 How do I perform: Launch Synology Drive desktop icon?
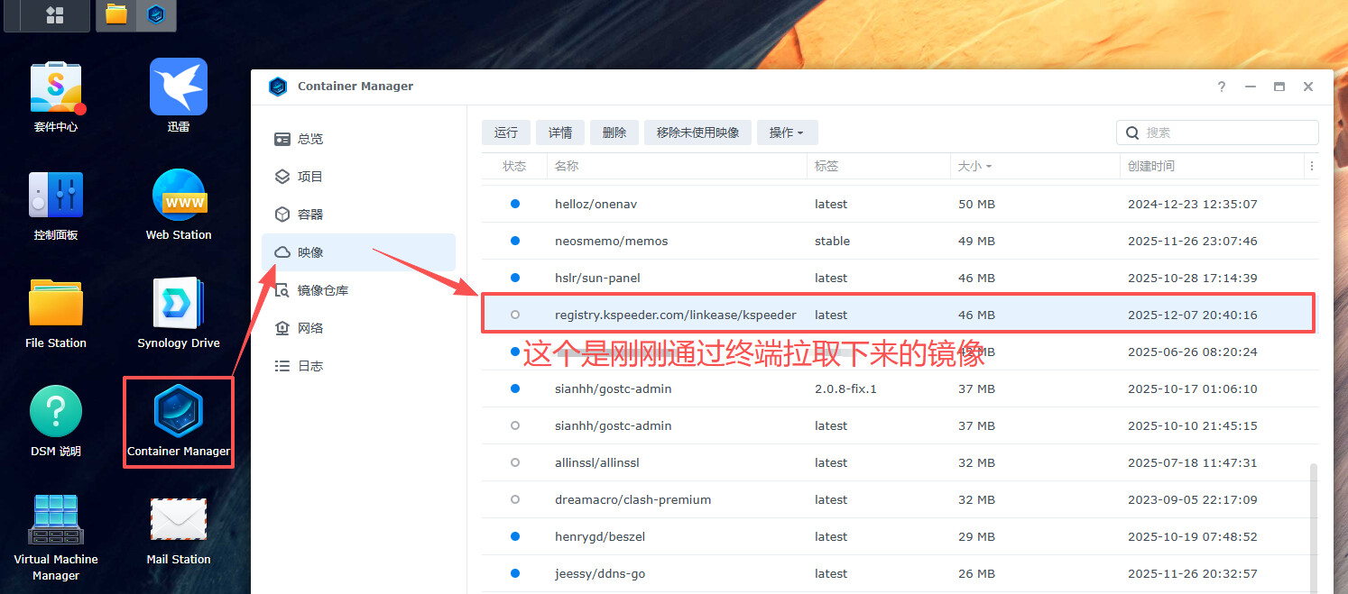179,305
